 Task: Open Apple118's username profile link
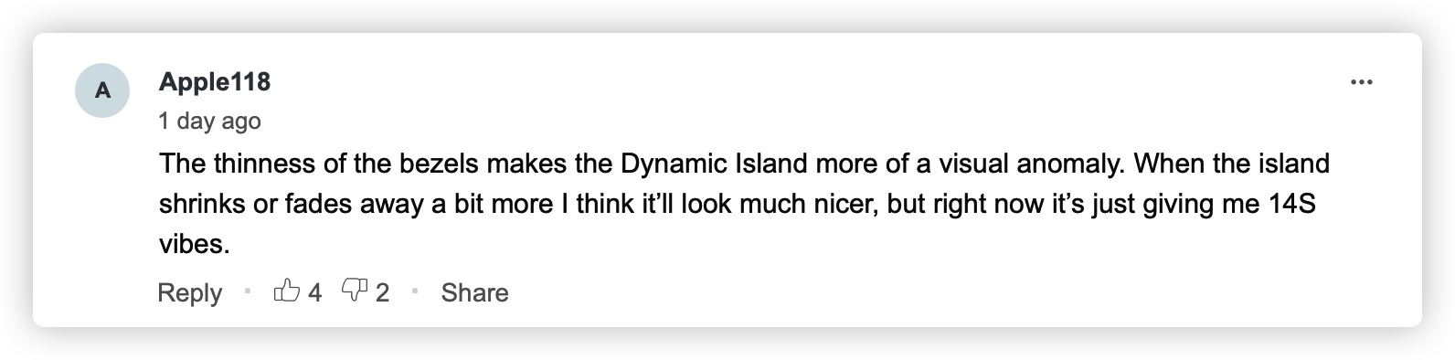point(215,82)
